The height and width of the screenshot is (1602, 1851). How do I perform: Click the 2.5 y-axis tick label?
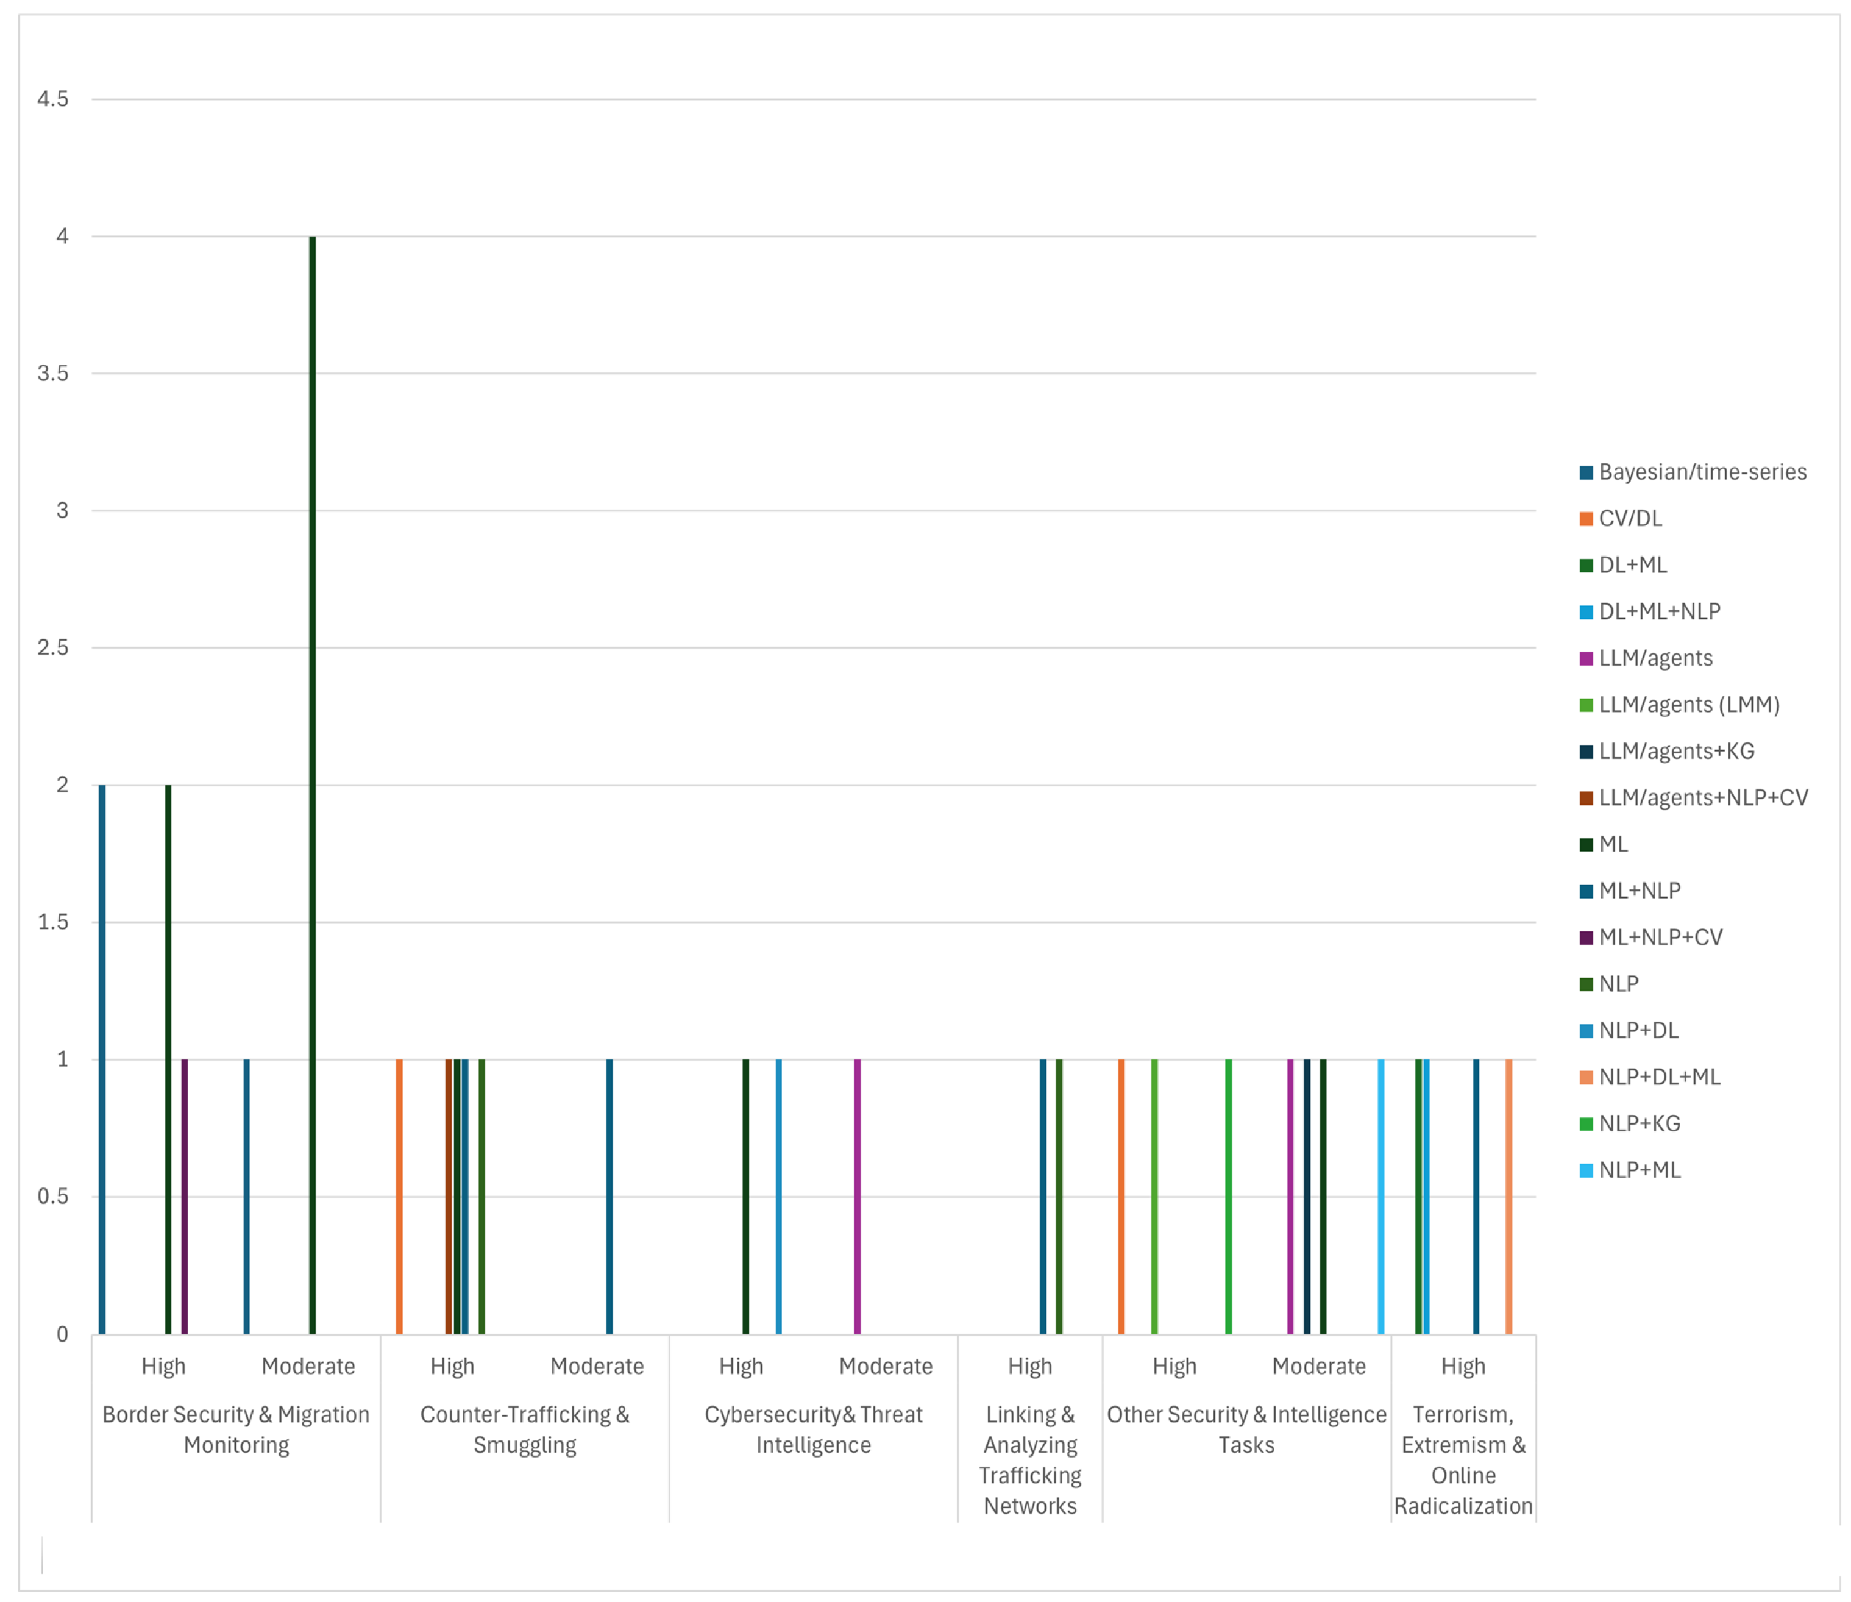(x=53, y=648)
